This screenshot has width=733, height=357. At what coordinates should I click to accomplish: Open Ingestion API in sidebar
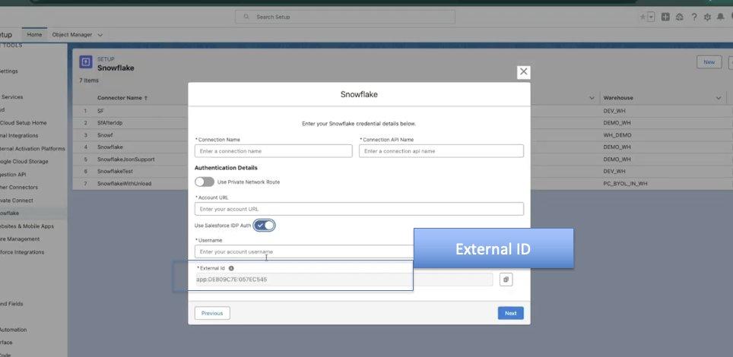pyautogui.click(x=13, y=174)
